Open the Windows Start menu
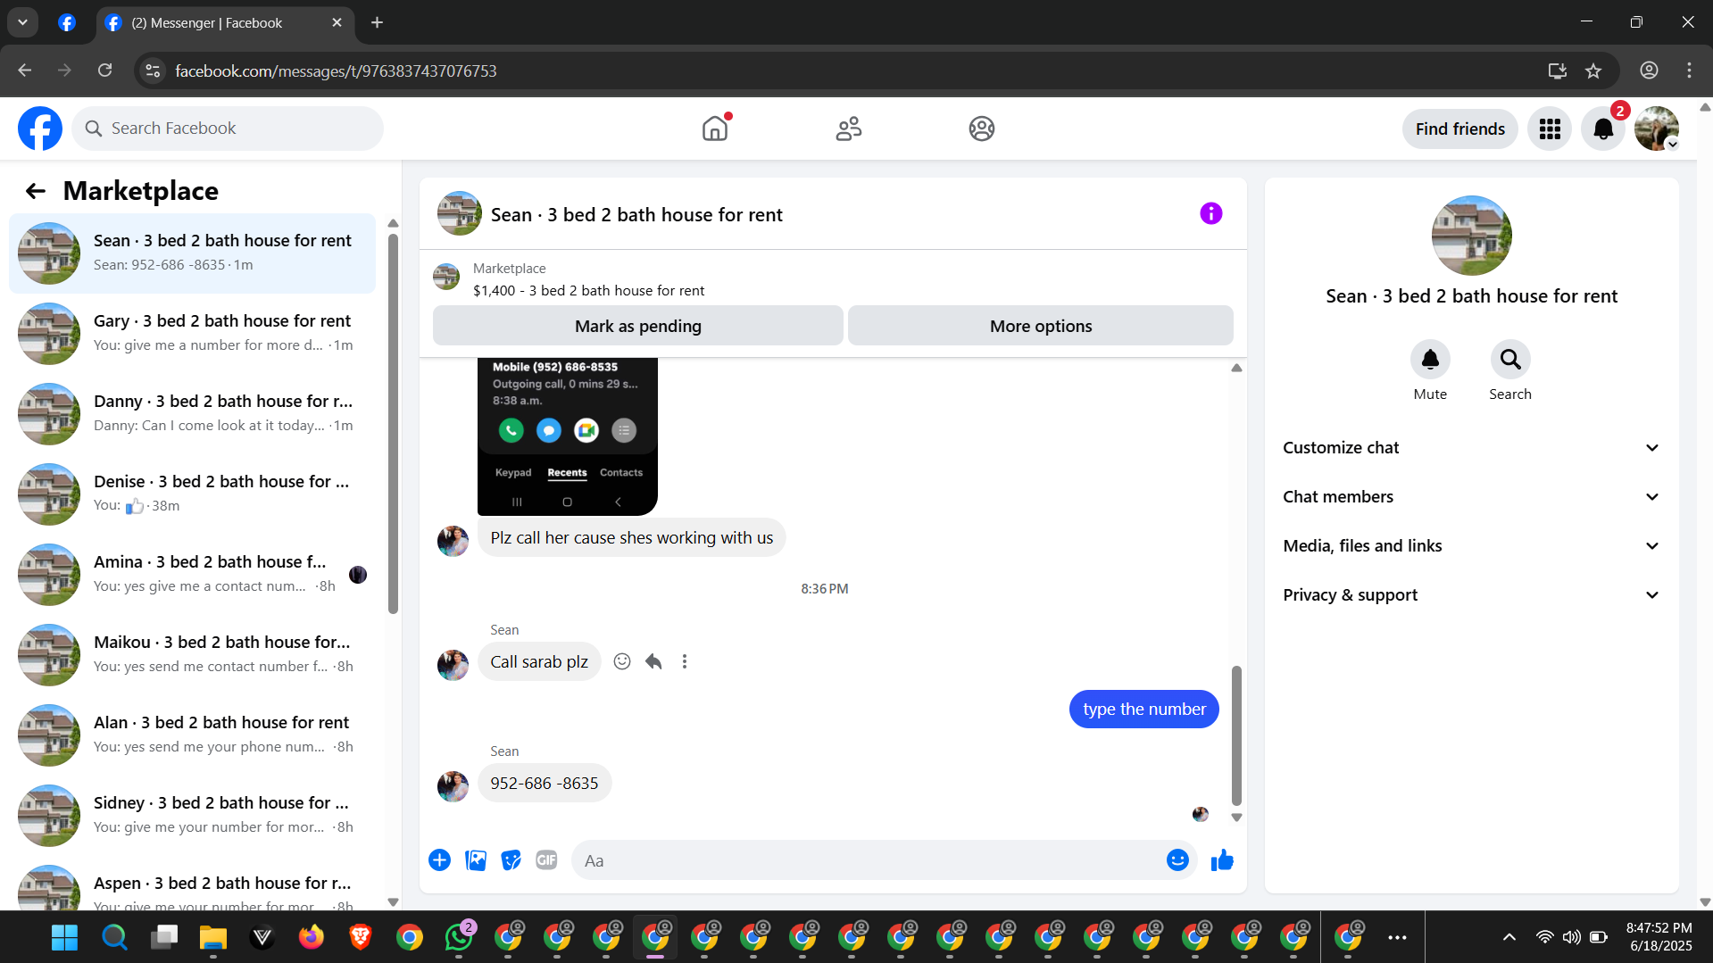This screenshot has width=1713, height=963. point(65,936)
